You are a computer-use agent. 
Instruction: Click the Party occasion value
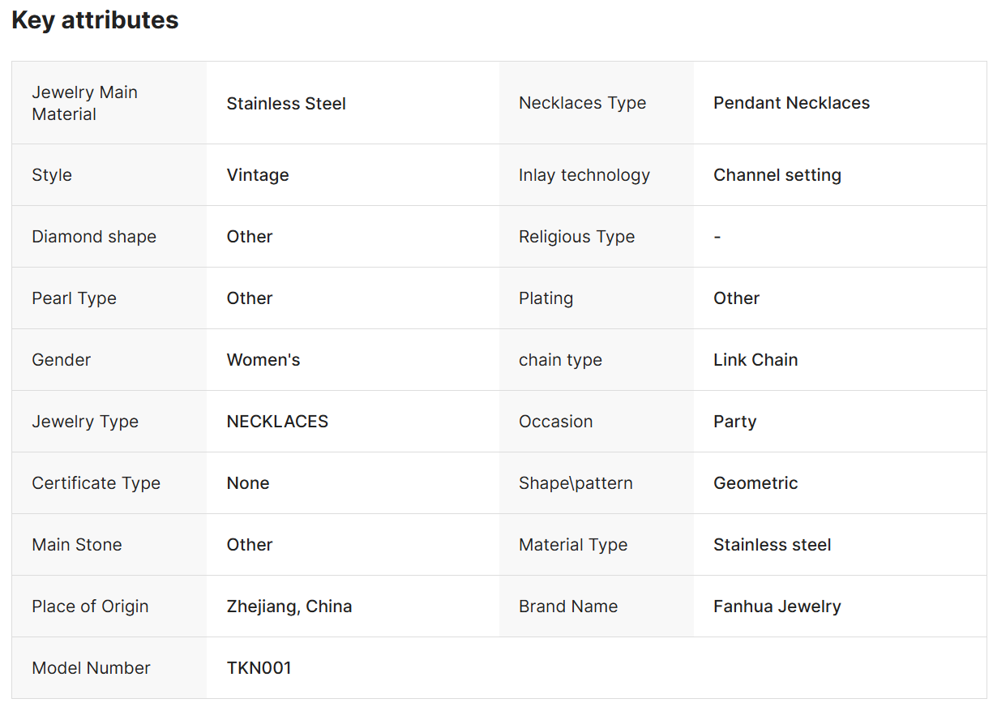pos(734,422)
